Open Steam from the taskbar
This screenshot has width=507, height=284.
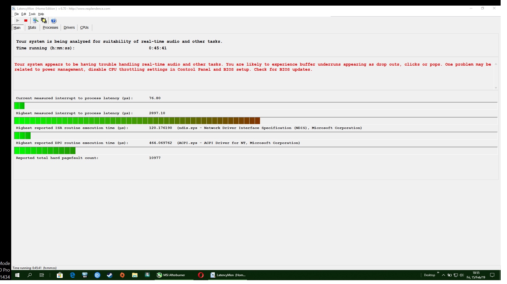pyautogui.click(x=110, y=275)
